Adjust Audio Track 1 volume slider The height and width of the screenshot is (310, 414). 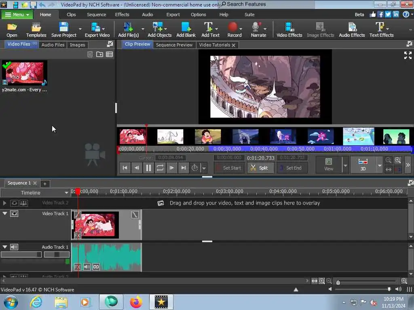coord(21,254)
